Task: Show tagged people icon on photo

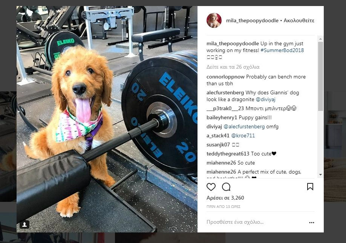Action: click(24, 225)
